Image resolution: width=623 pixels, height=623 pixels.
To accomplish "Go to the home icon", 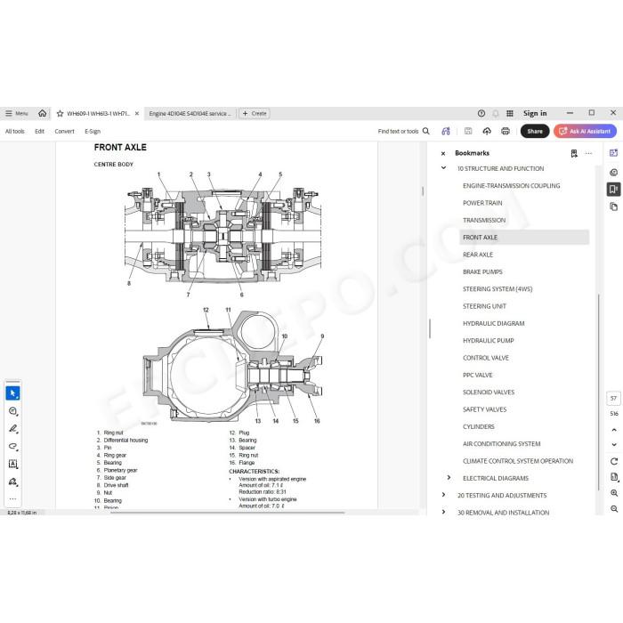I will (x=42, y=113).
